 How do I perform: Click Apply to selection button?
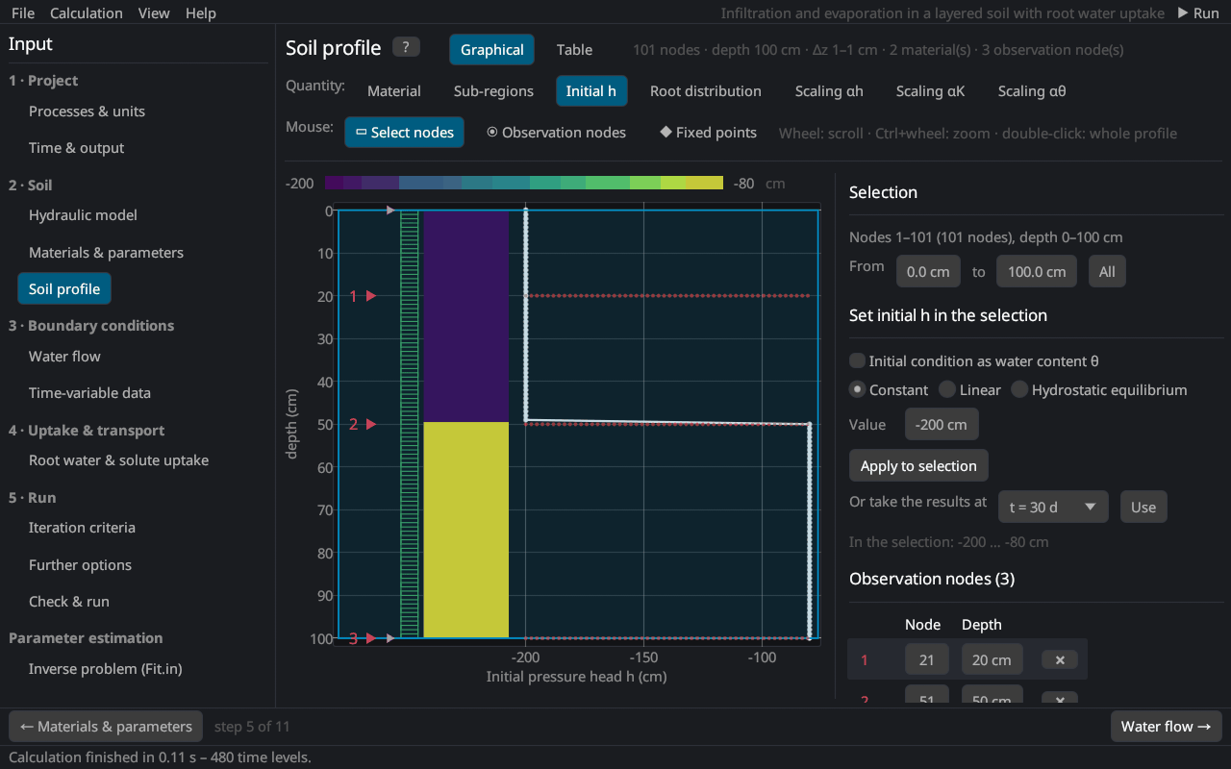click(918, 465)
